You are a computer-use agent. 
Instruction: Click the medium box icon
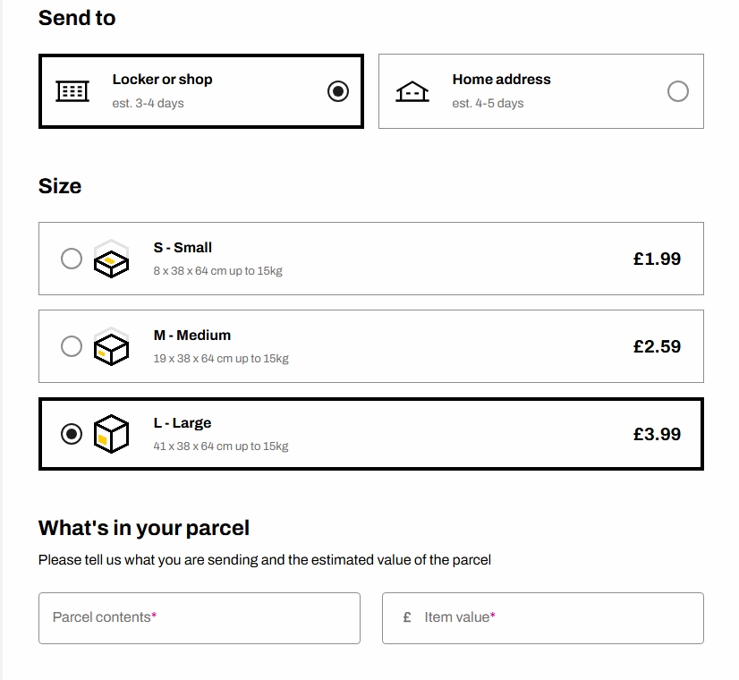[x=111, y=346]
